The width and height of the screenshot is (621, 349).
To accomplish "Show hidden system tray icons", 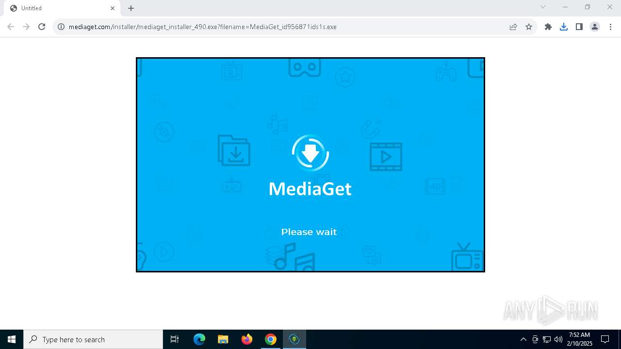I will [523, 339].
